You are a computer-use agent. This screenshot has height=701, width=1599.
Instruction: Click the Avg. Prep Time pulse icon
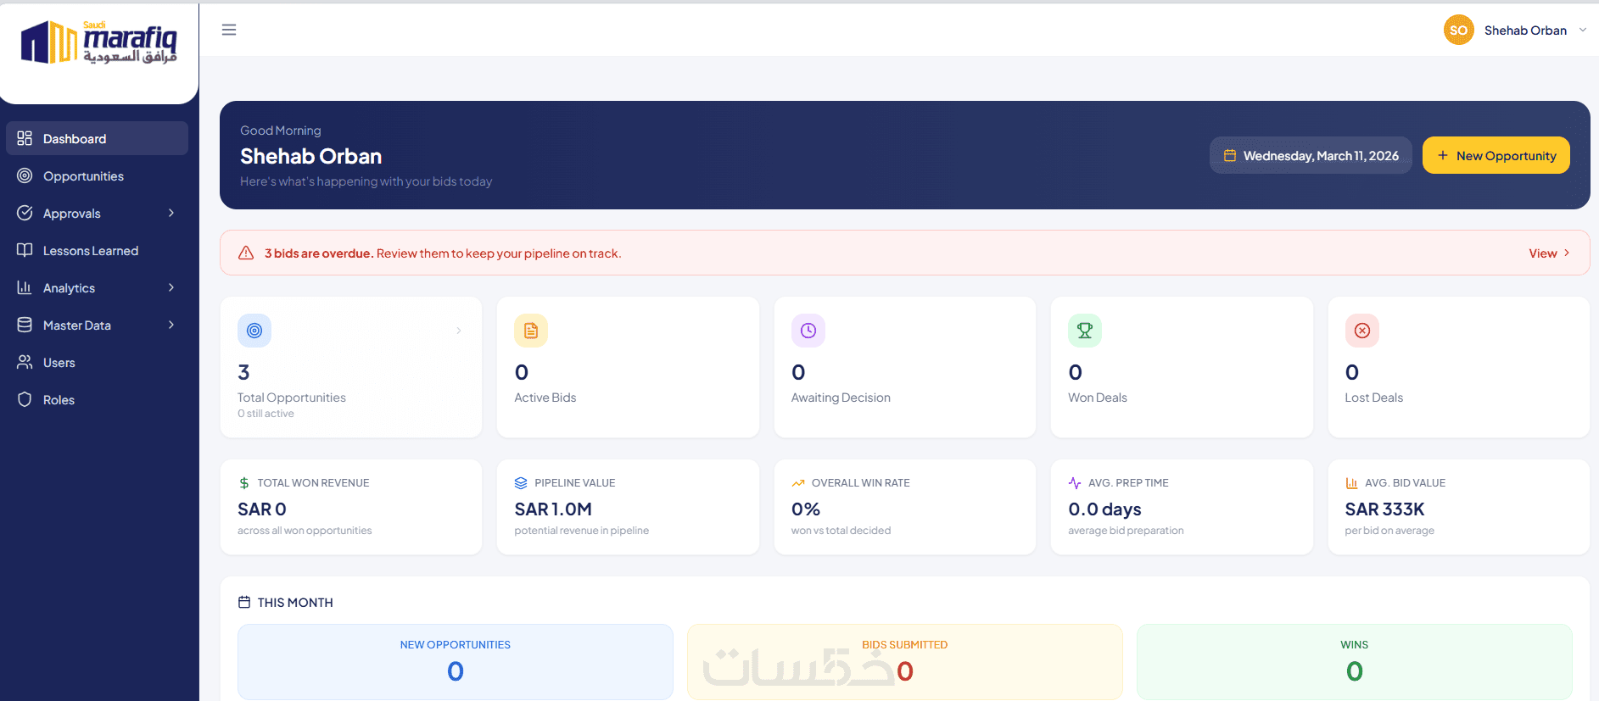coord(1075,483)
